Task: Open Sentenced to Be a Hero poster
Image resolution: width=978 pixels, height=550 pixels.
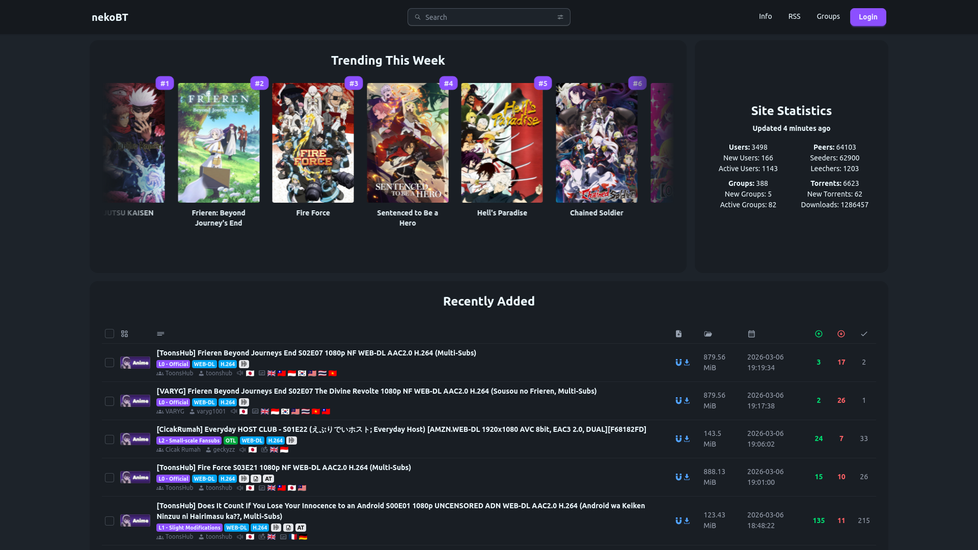Action: tap(407, 143)
